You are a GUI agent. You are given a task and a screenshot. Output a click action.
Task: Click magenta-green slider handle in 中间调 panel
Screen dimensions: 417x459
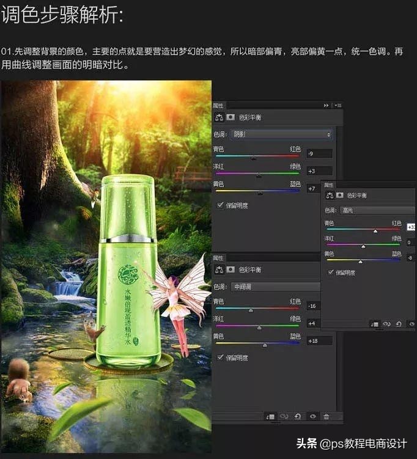click(259, 328)
